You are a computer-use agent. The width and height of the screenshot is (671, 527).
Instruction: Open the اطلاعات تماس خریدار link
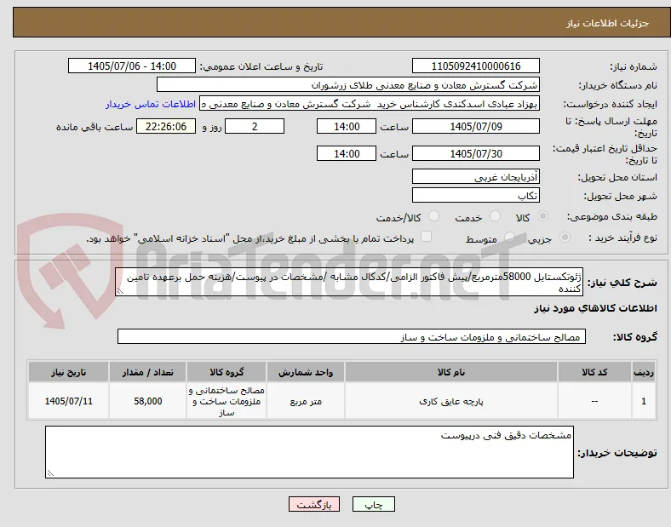click(x=151, y=104)
